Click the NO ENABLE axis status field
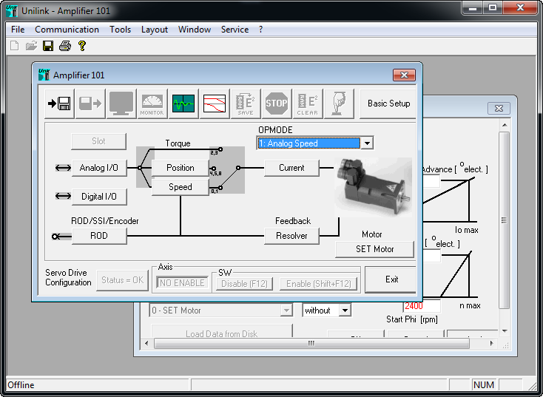543x397 pixels. click(x=182, y=283)
